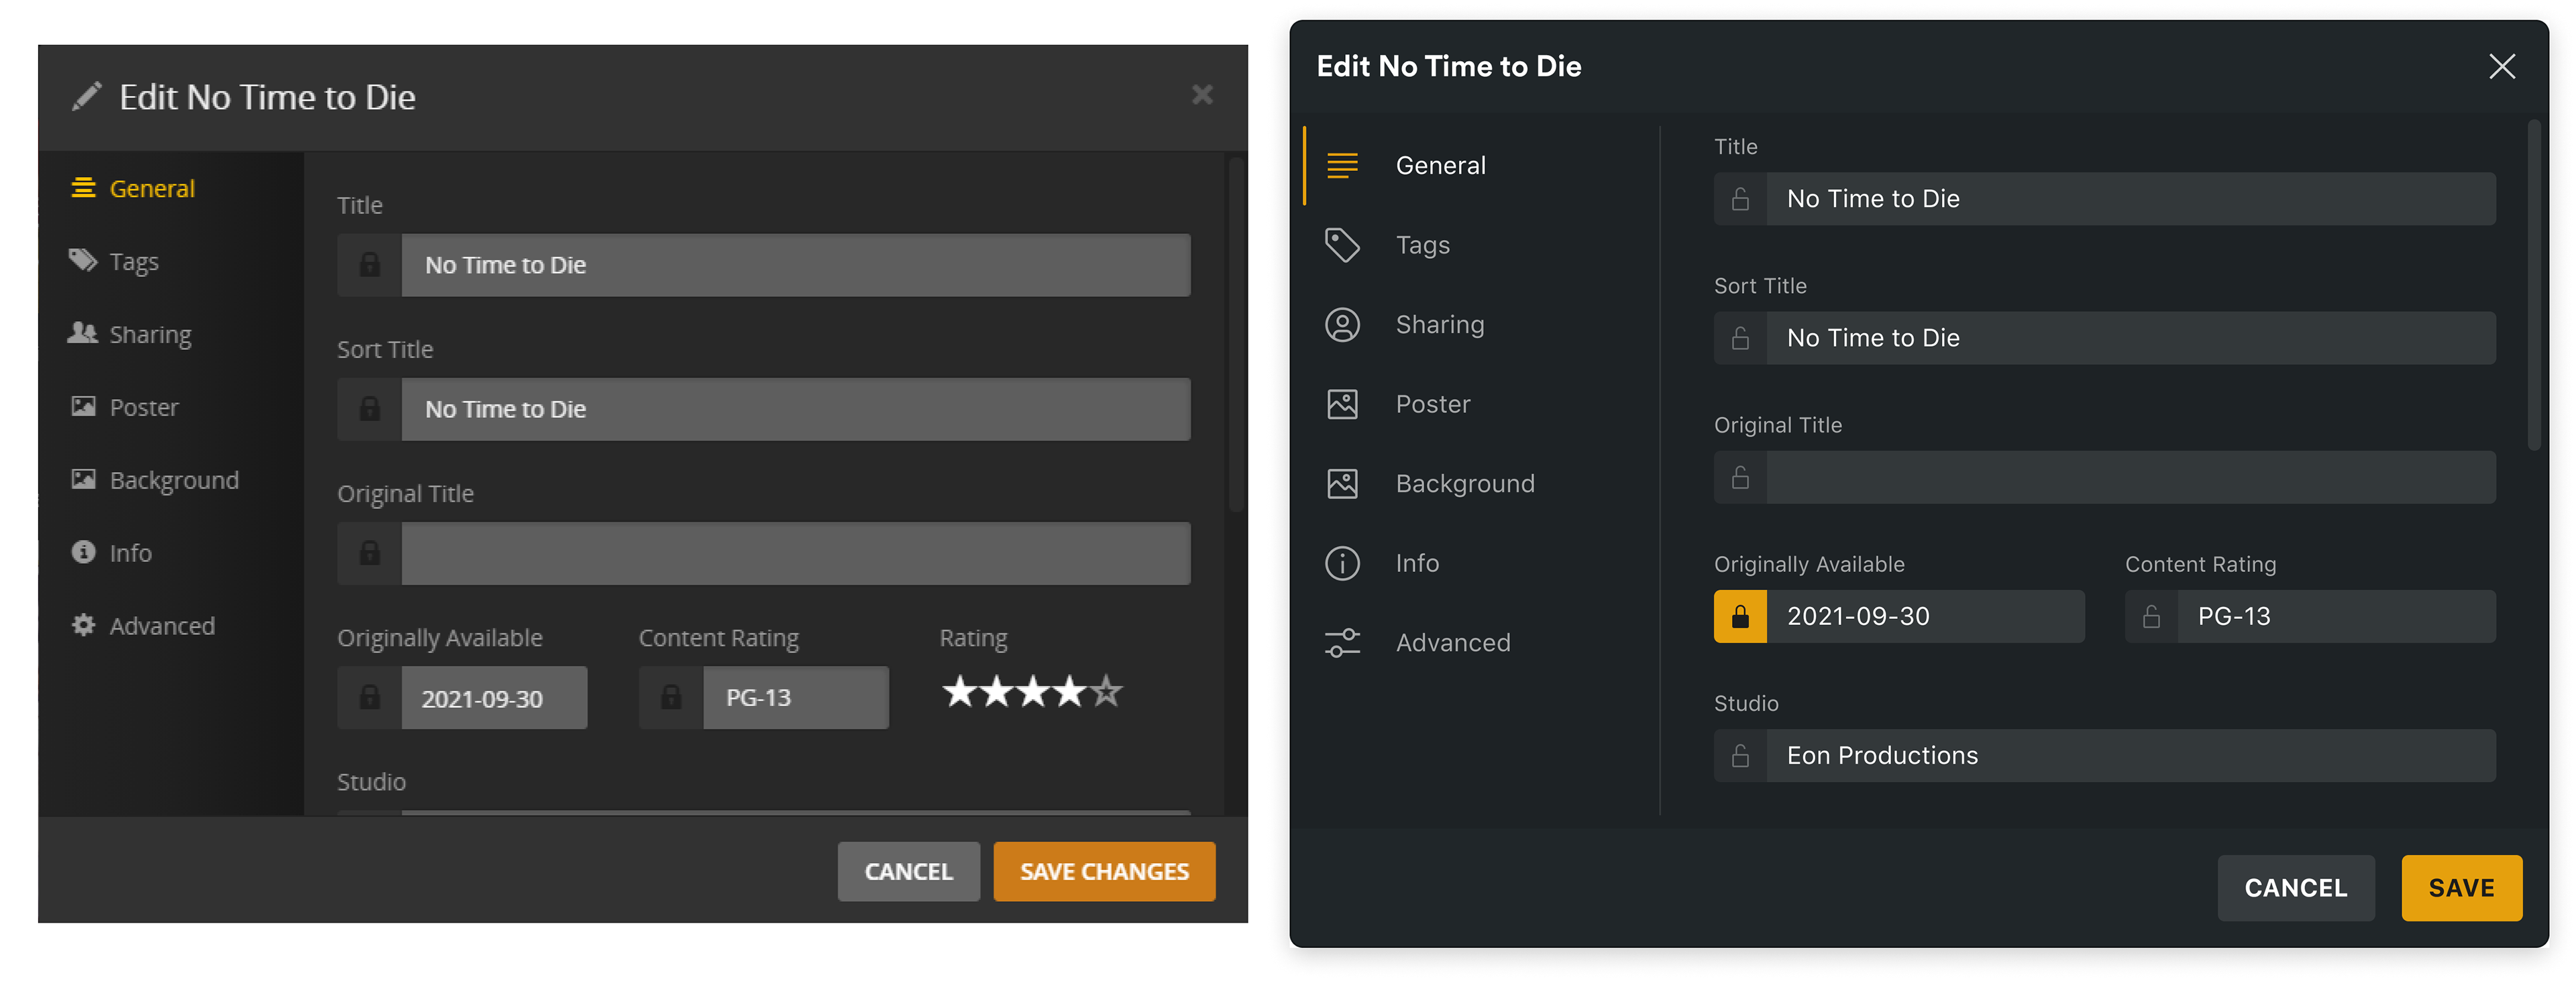Toggle the Content Rating lock in the right dialog
This screenshot has width=2576, height=981.
click(x=2151, y=616)
